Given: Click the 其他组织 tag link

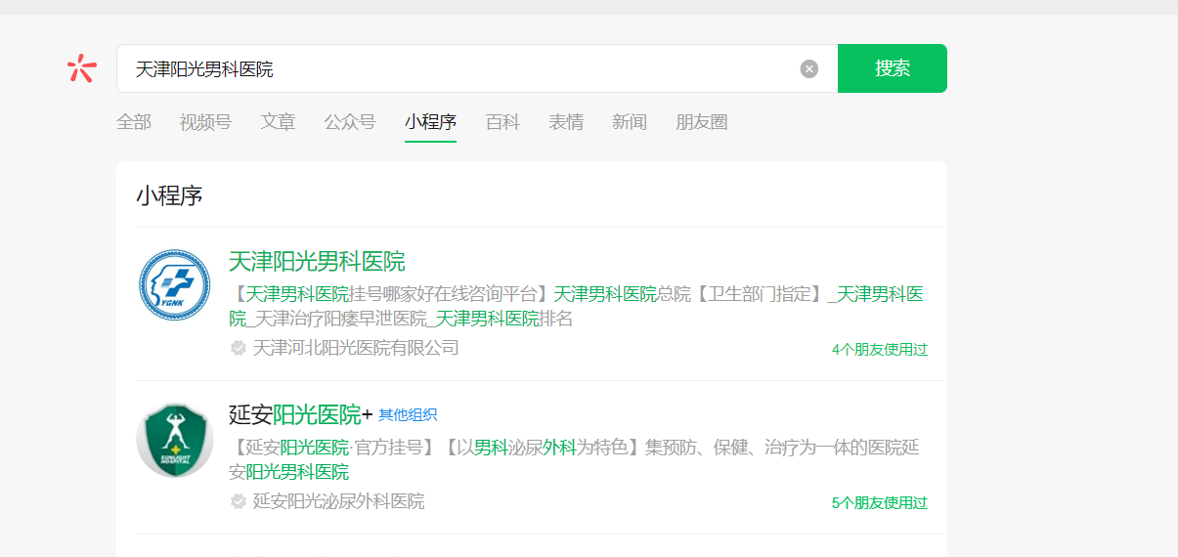Looking at the screenshot, I should tap(408, 415).
